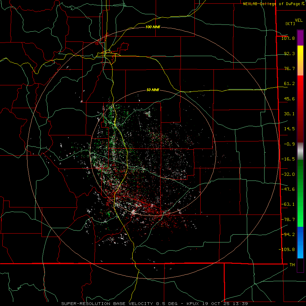Click the 61.2 velocity scale value
The height and width of the screenshot is (306, 306).
coord(289,84)
